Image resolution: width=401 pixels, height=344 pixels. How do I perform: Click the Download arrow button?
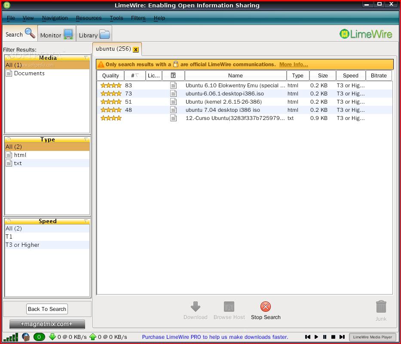[196, 310]
